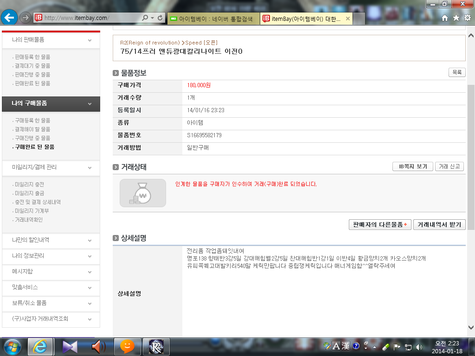Image resolution: width=475 pixels, height=356 pixels.
Task: Switch to the 네이버 통합검색 tab
Action: tap(212, 19)
